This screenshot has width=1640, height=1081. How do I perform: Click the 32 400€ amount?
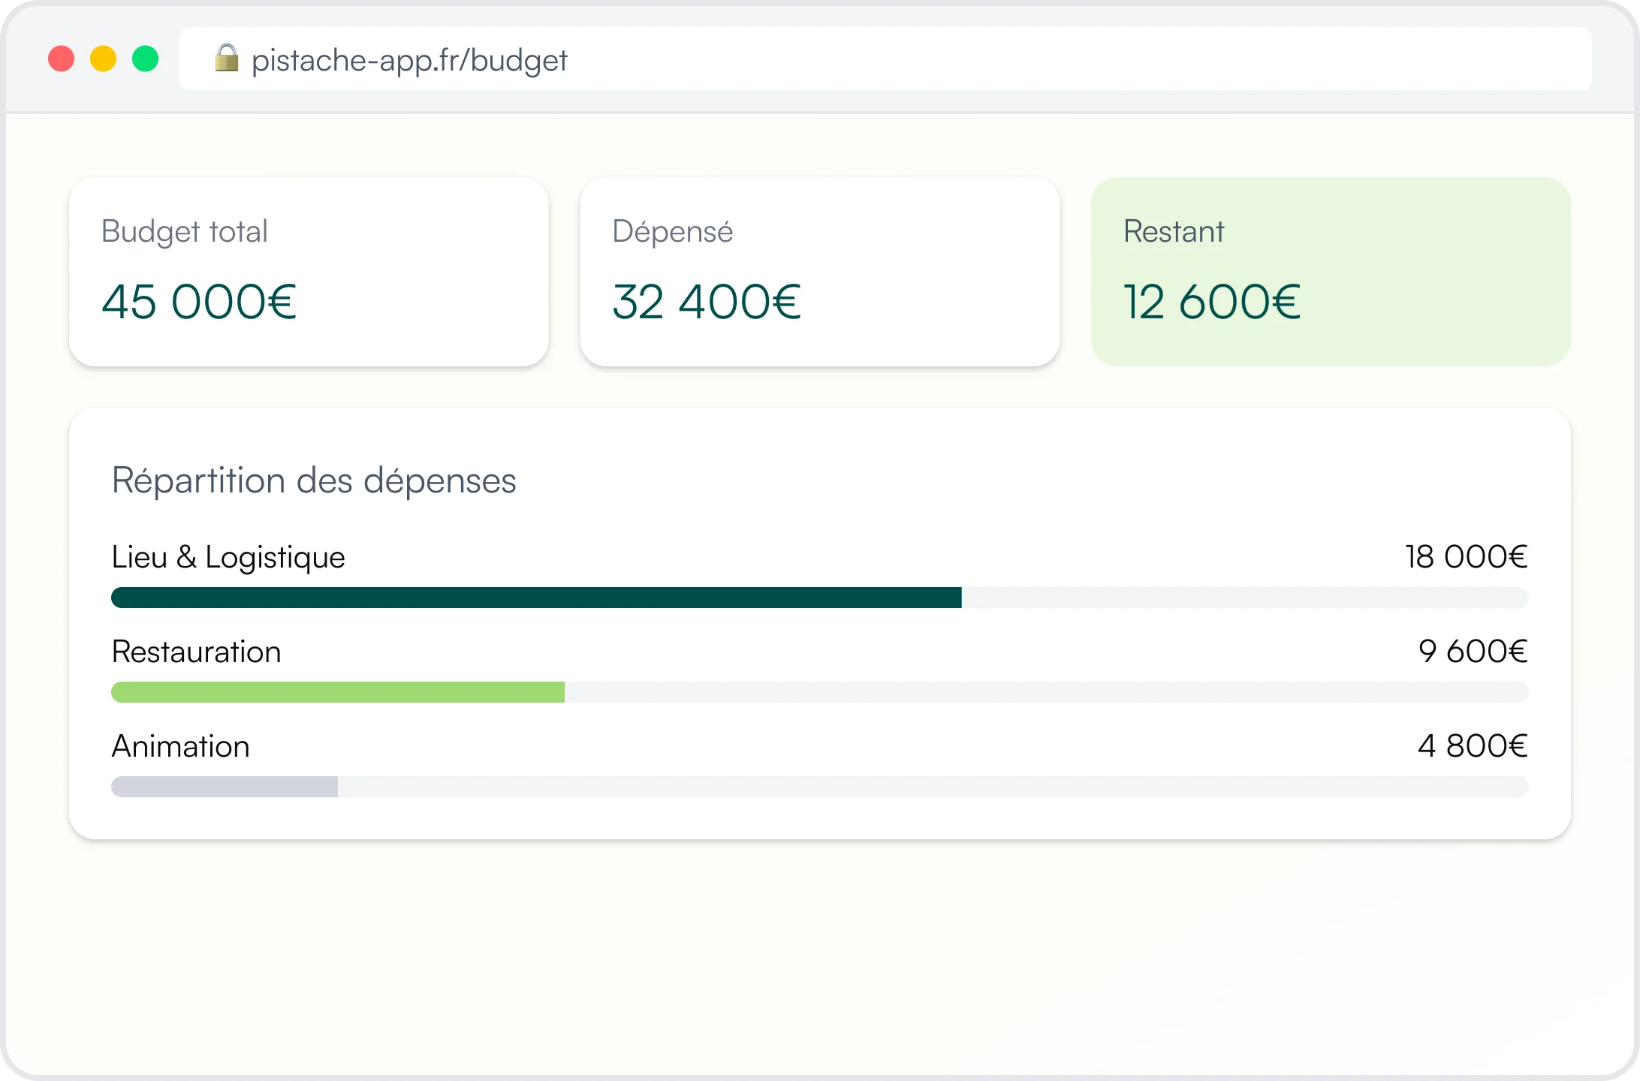tap(707, 302)
